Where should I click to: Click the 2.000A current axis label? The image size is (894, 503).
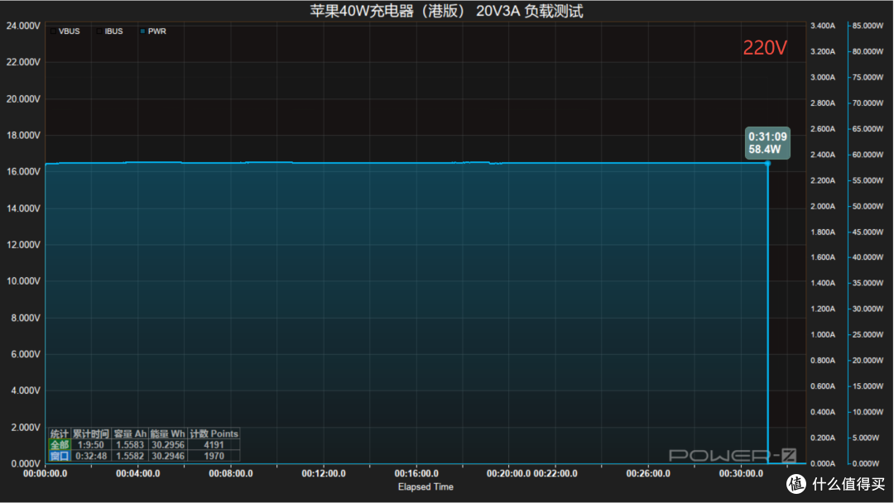(823, 206)
